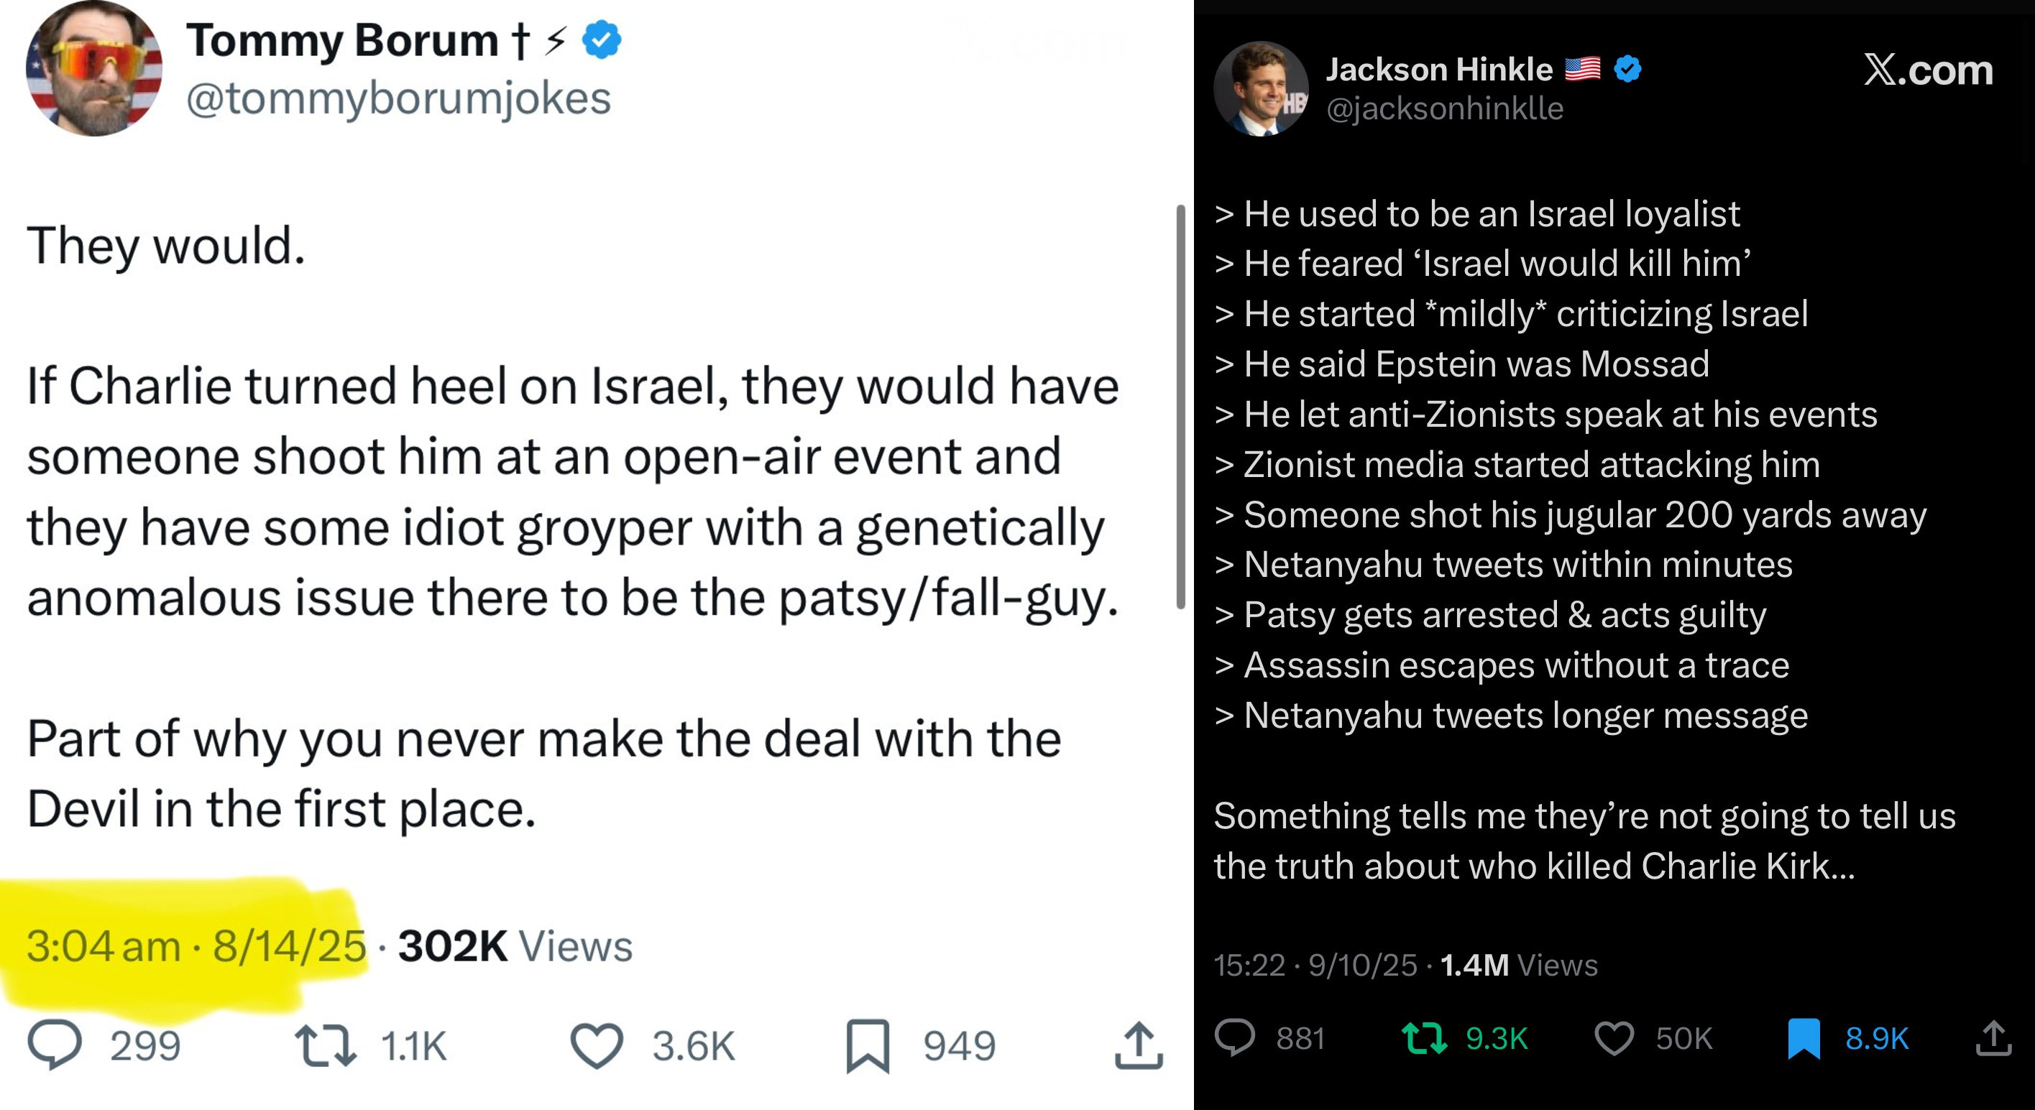2035x1110 pixels.
Task: Open Jackson Hinkle's profile avatar
Action: (1261, 88)
